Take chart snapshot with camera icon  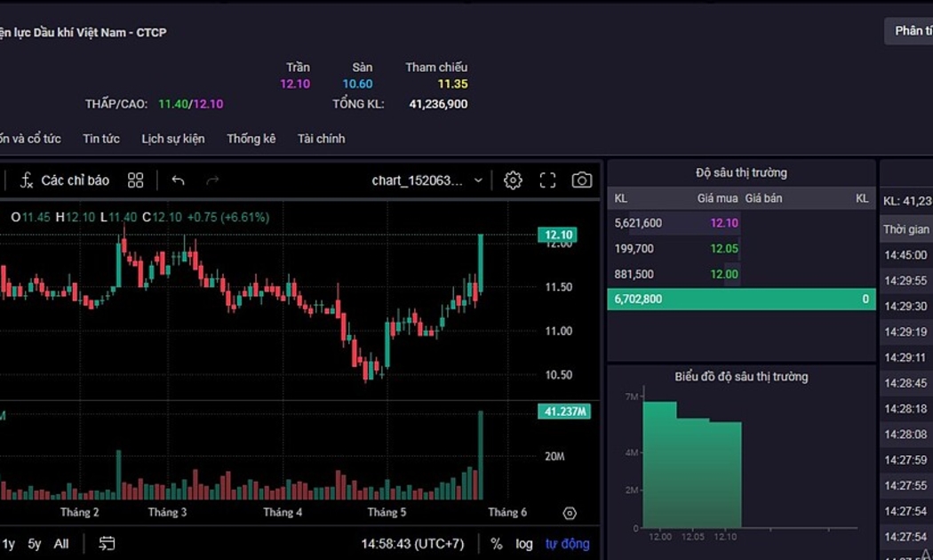[x=582, y=180]
